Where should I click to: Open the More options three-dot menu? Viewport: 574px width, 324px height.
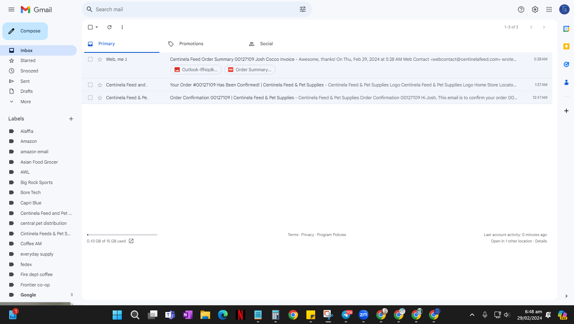point(122,27)
